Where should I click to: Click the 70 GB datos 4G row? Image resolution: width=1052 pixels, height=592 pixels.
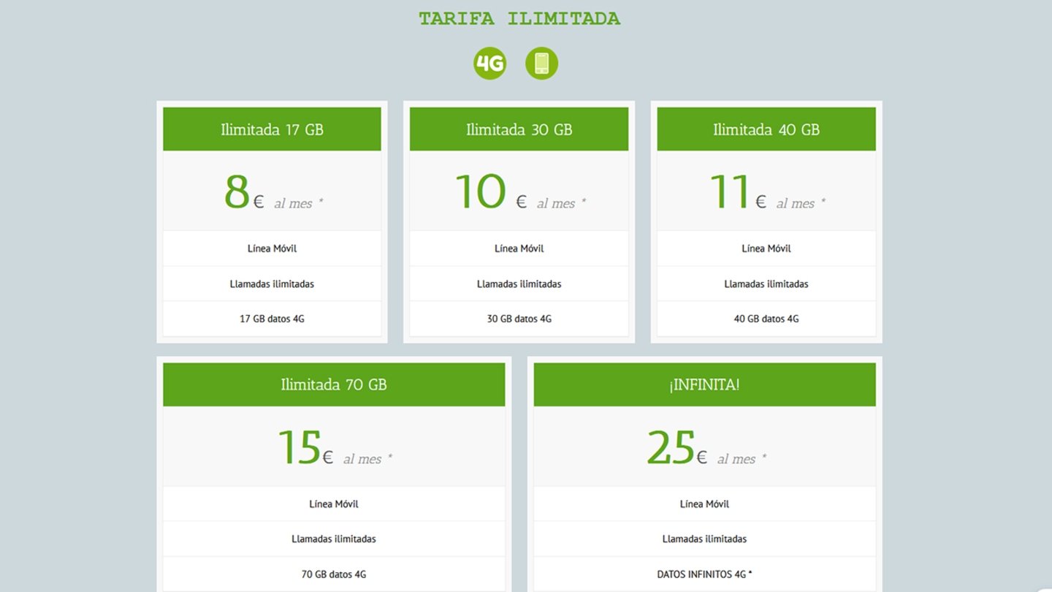click(x=334, y=574)
